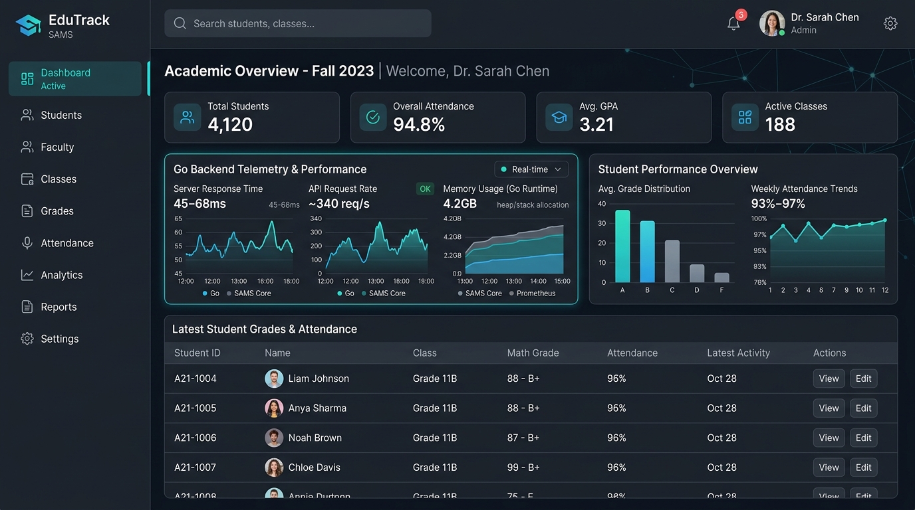The image size is (915, 510).
Task: Click the grade C bar
Action: (x=672, y=261)
